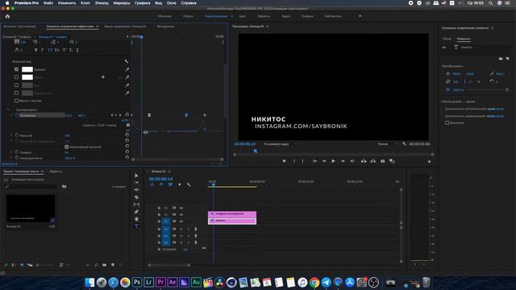
Task: Hide the text layer via eye icon
Action: tap(444, 48)
